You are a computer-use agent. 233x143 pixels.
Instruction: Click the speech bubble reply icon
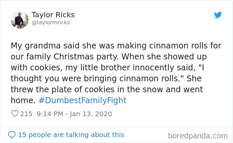click(x=12, y=135)
